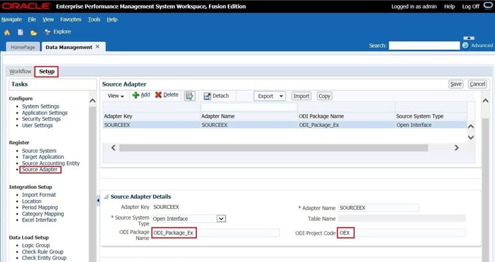Open Source System task
The height and width of the screenshot is (262, 495).
pos(39,150)
